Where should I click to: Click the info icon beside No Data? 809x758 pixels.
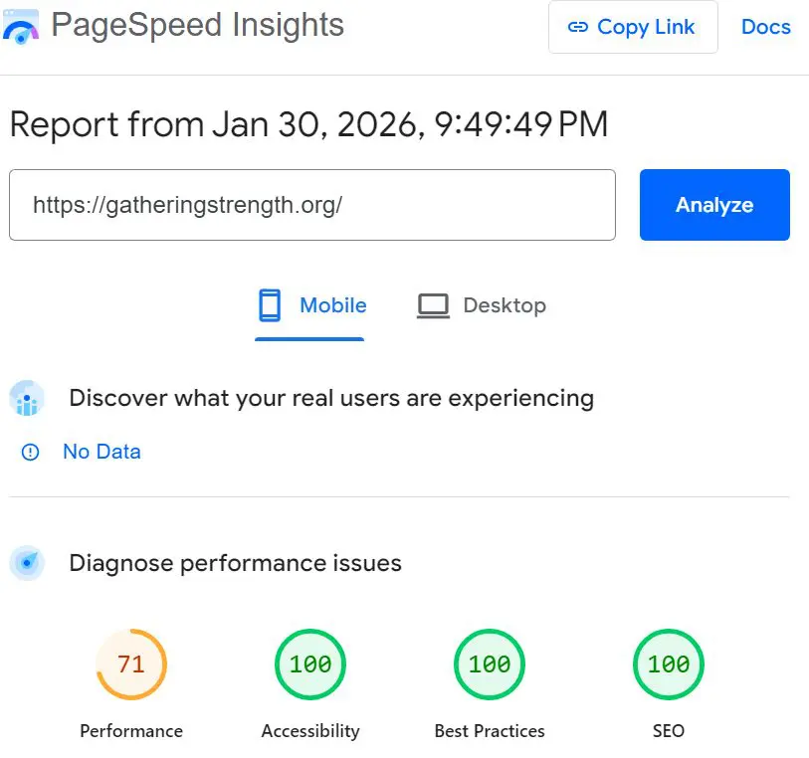(31, 453)
